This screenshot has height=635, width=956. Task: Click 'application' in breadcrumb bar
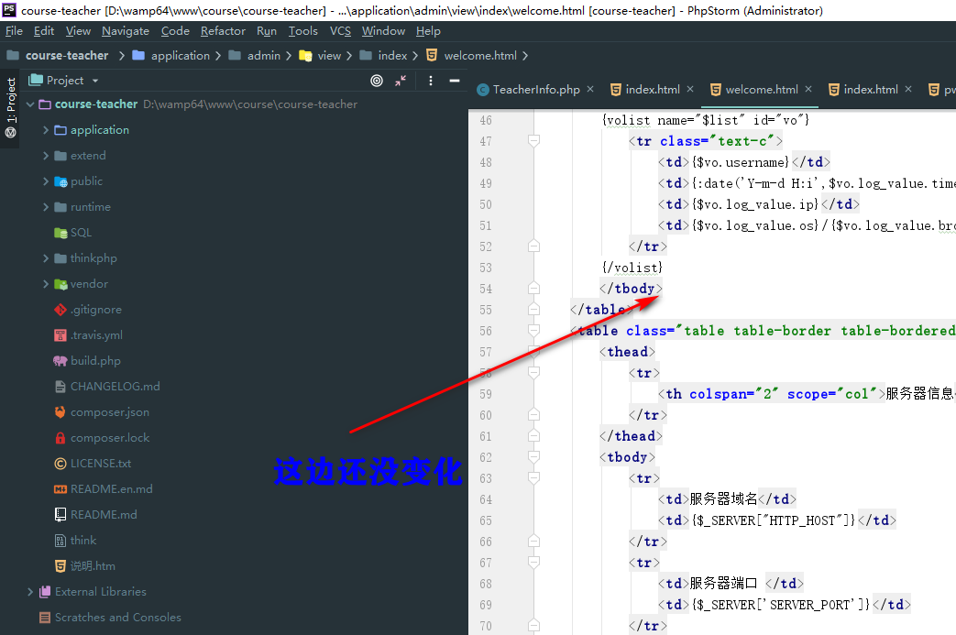180,56
